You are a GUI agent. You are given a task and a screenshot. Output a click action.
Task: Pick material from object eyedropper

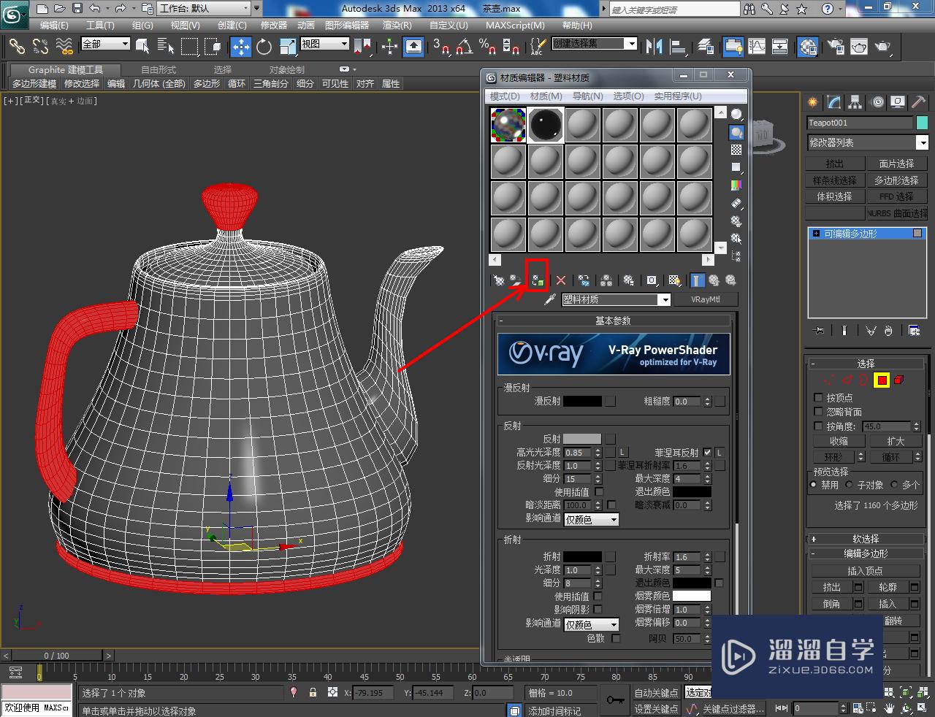click(549, 299)
